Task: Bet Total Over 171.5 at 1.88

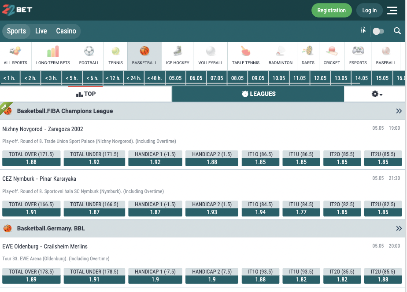Action: pos(31,158)
